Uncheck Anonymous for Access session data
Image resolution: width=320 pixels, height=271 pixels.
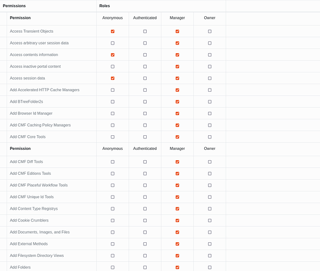click(x=112, y=78)
